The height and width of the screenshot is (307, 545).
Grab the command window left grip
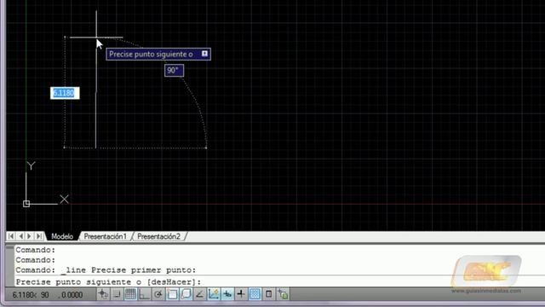9,265
